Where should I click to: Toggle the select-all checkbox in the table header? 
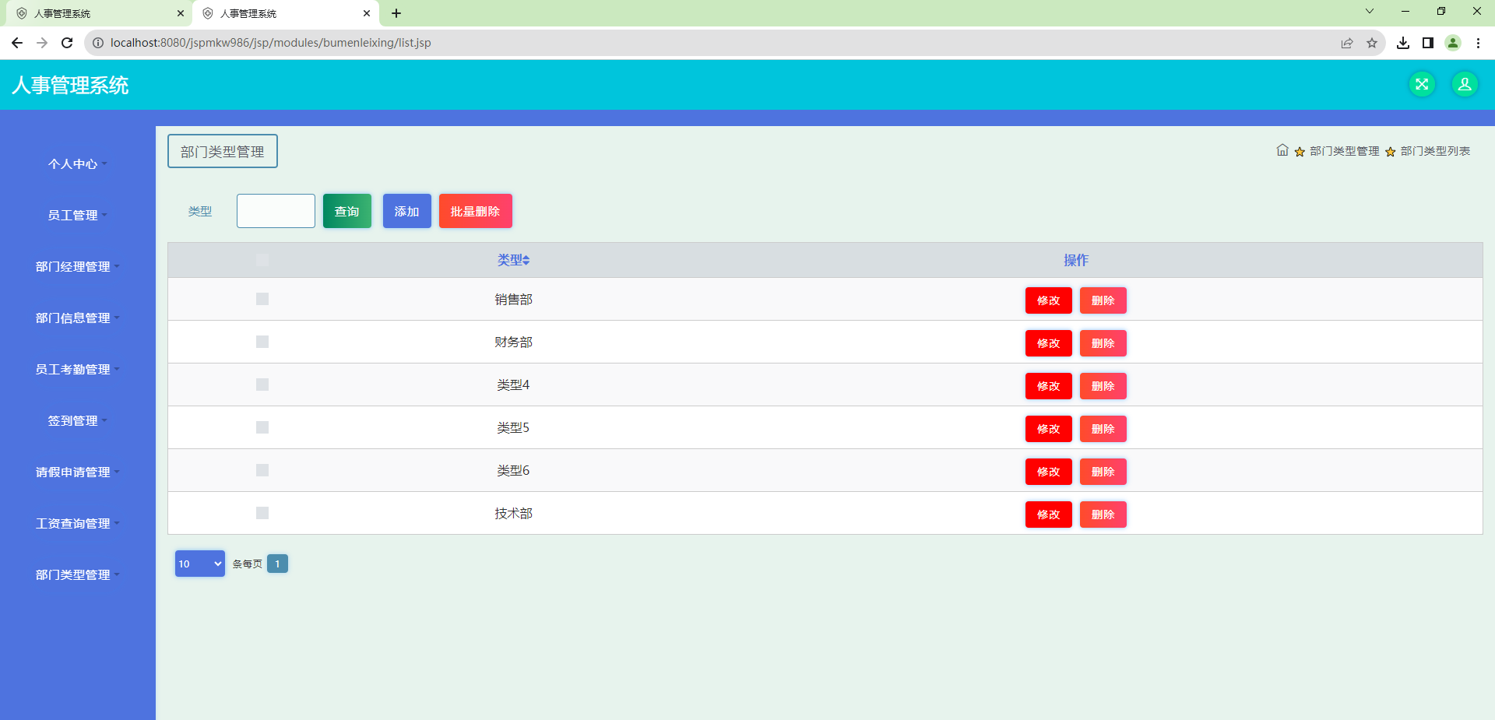point(262,261)
